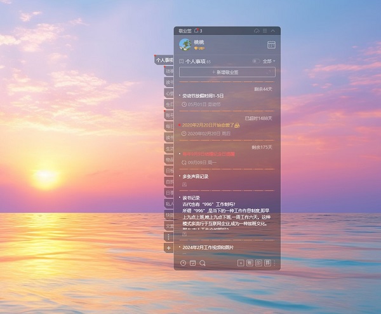Click the 算 calculator icon in bottom bar
Screen dimensions: 381x314
pos(267,263)
